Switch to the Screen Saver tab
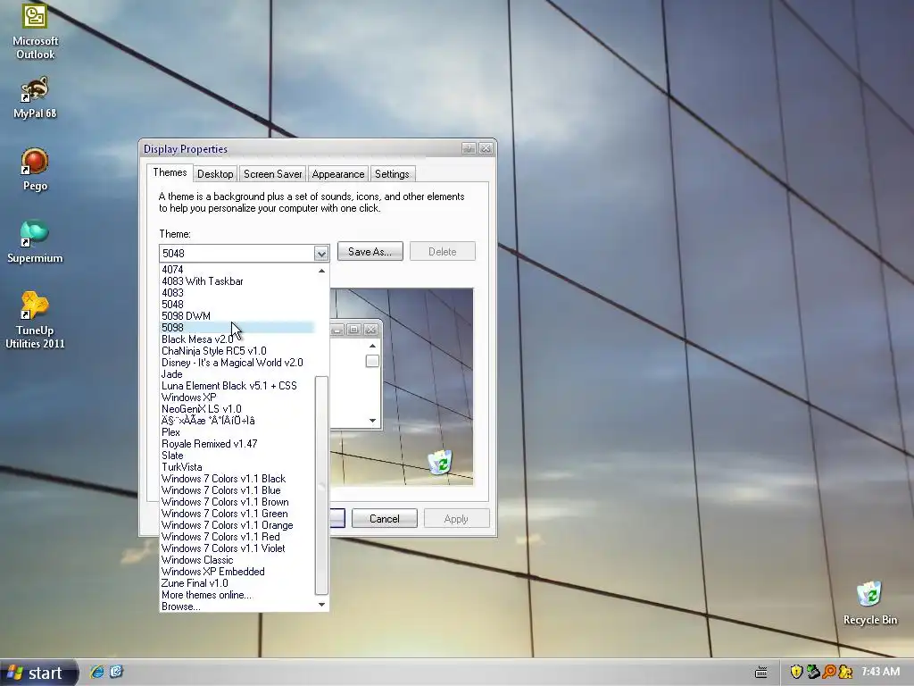The height and width of the screenshot is (686, 914). pyautogui.click(x=272, y=174)
